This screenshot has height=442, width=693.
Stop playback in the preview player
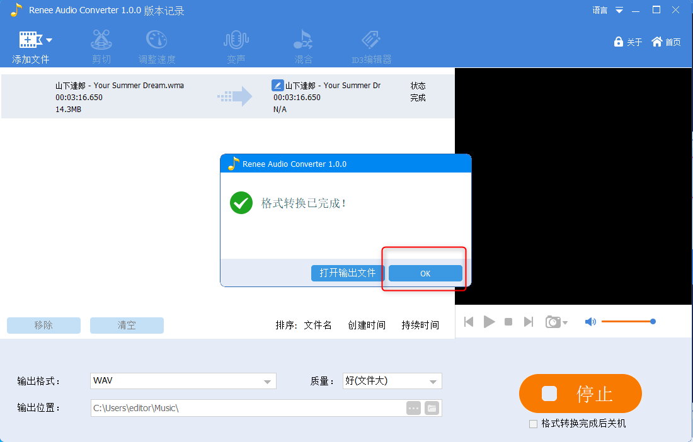pos(508,322)
